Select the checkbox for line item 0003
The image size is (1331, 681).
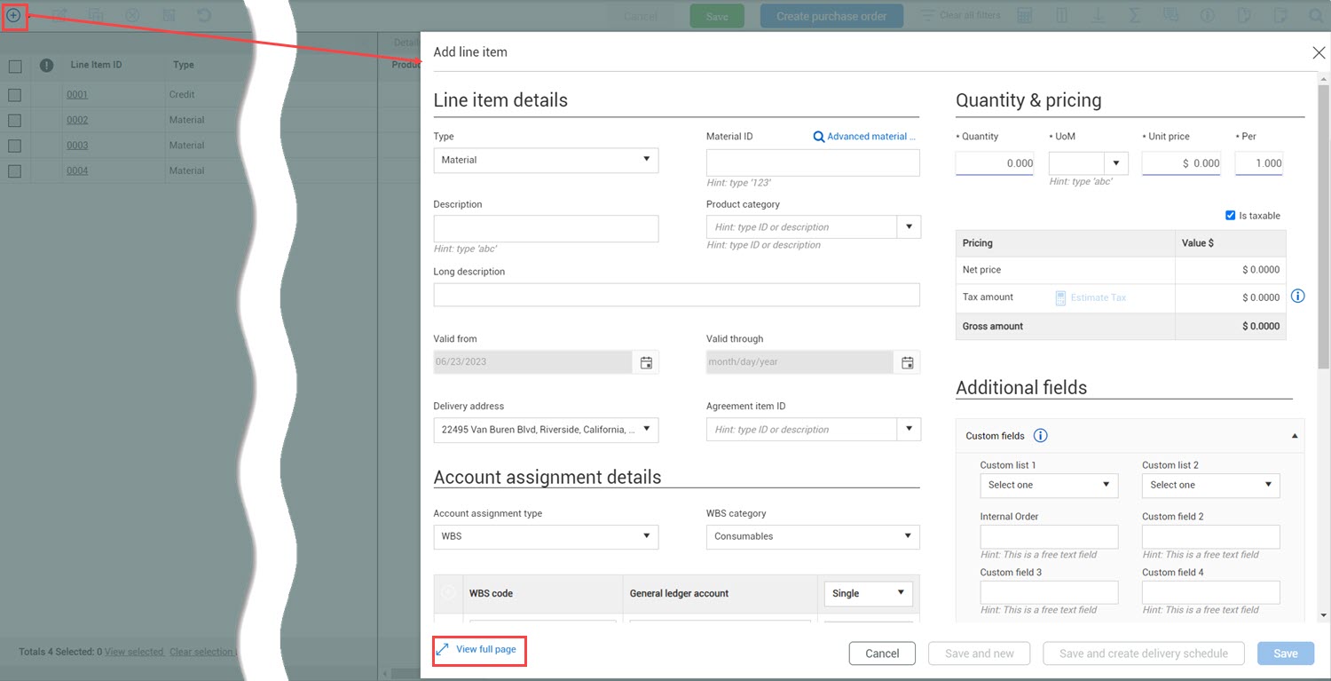tap(15, 146)
